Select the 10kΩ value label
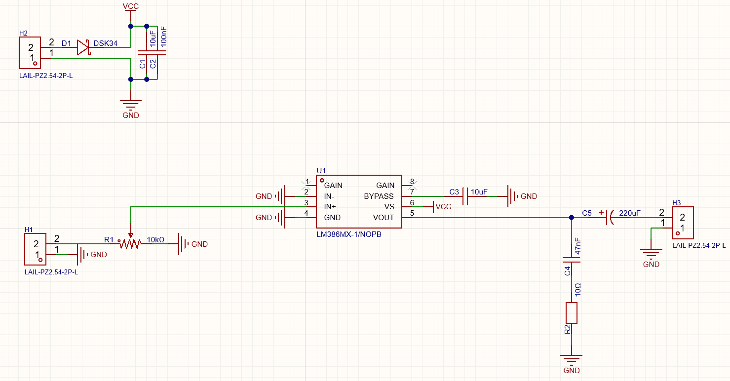 (155, 240)
